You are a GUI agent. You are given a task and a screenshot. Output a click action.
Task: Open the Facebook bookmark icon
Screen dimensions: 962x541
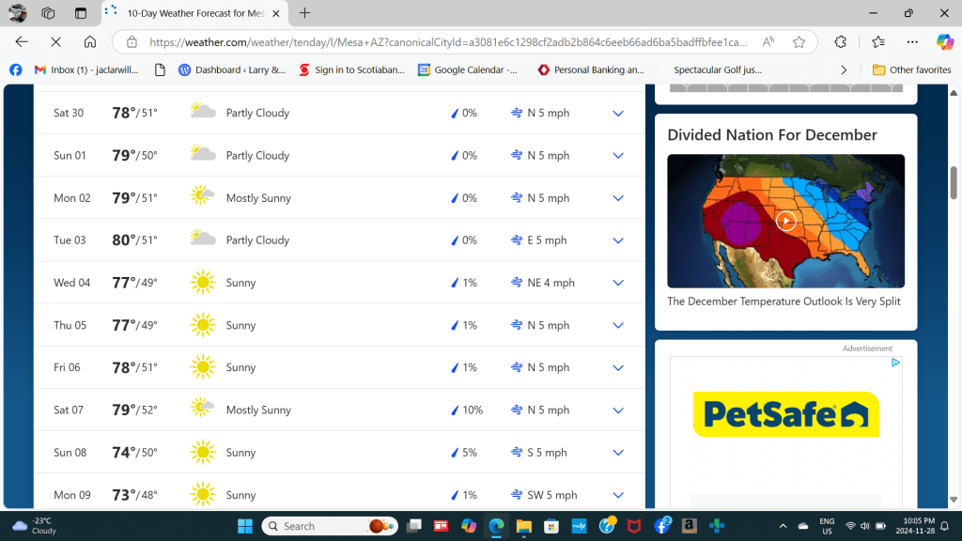click(16, 70)
